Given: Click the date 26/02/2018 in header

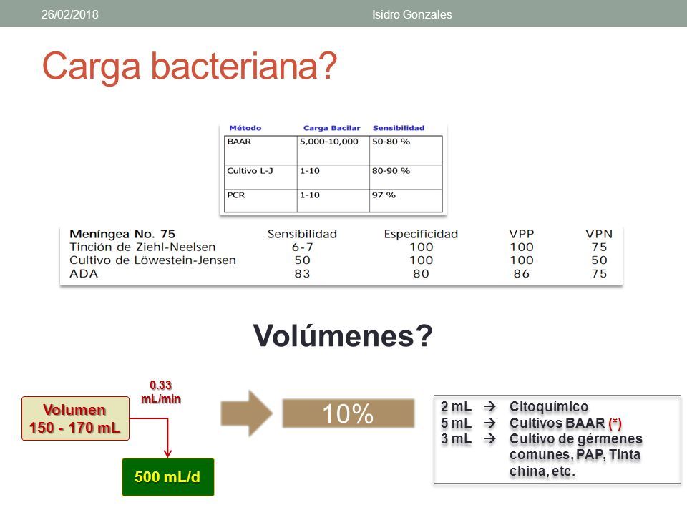Looking at the screenshot, I should point(69,14).
